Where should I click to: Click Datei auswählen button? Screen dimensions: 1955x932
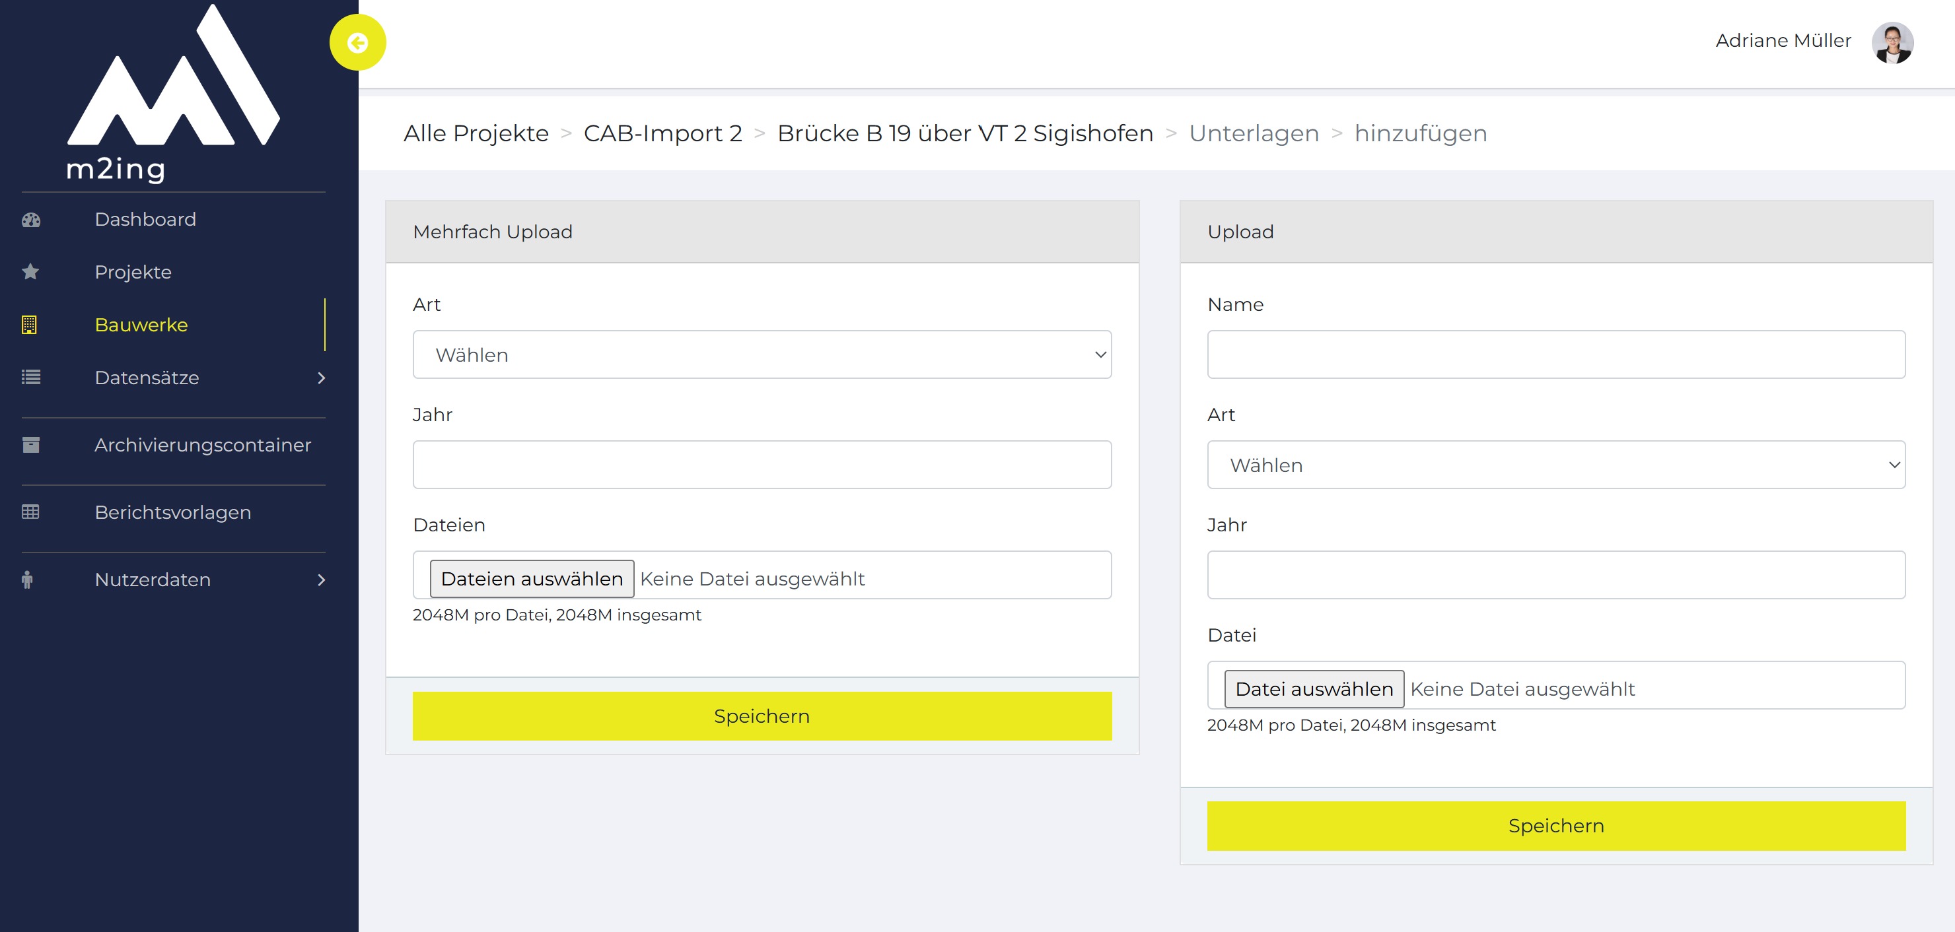point(1314,688)
